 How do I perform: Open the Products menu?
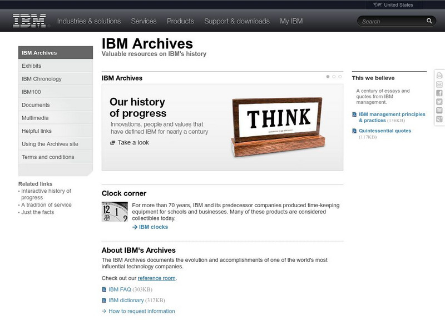[180, 21]
